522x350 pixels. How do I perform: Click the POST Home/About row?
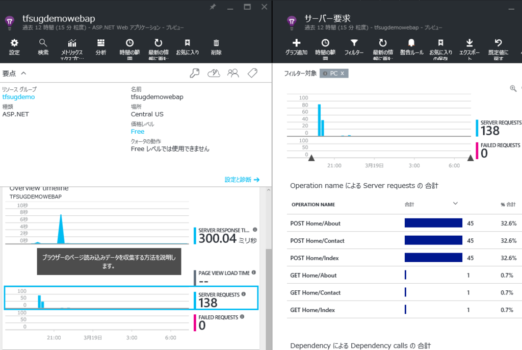tap(403, 223)
